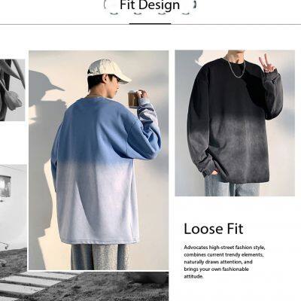Click the high-street fashion description paragraph
301x301 pixels.
224,262
